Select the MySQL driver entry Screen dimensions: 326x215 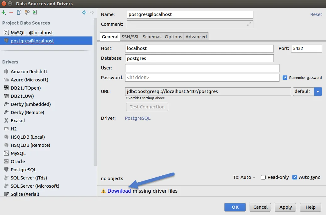(x=46, y=153)
